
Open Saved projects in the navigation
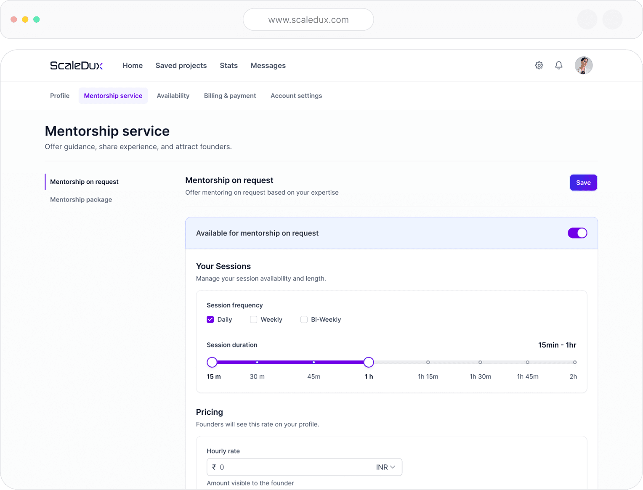(181, 66)
